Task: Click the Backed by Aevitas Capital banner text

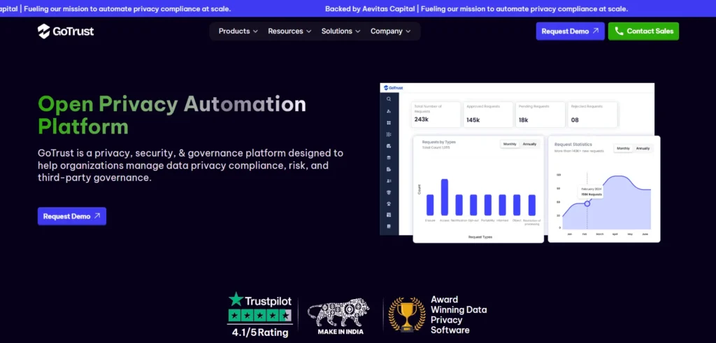Action: [476, 8]
